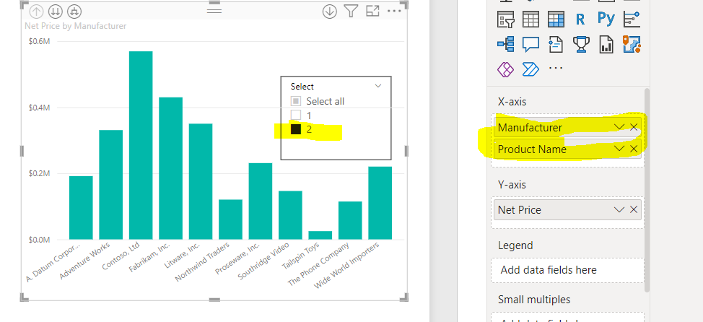Viewport: 703px width, 322px height.
Task: Click the Net Price by Manufacturer title
Action: coord(75,26)
